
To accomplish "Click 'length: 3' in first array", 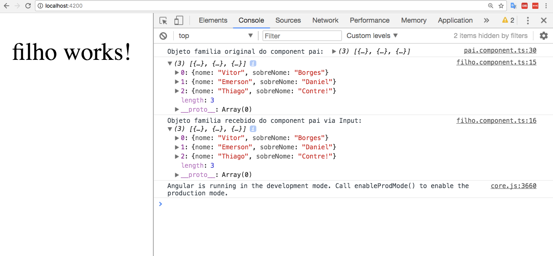I will (198, 100).
